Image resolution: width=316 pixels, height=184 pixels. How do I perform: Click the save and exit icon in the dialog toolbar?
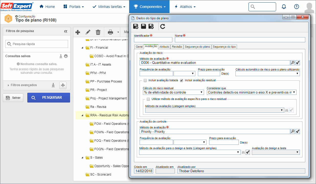coord(151,26)
